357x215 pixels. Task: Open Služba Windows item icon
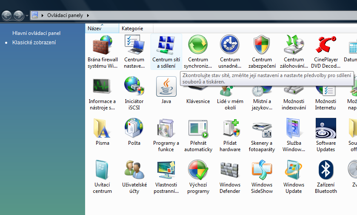tap(294, 128)
